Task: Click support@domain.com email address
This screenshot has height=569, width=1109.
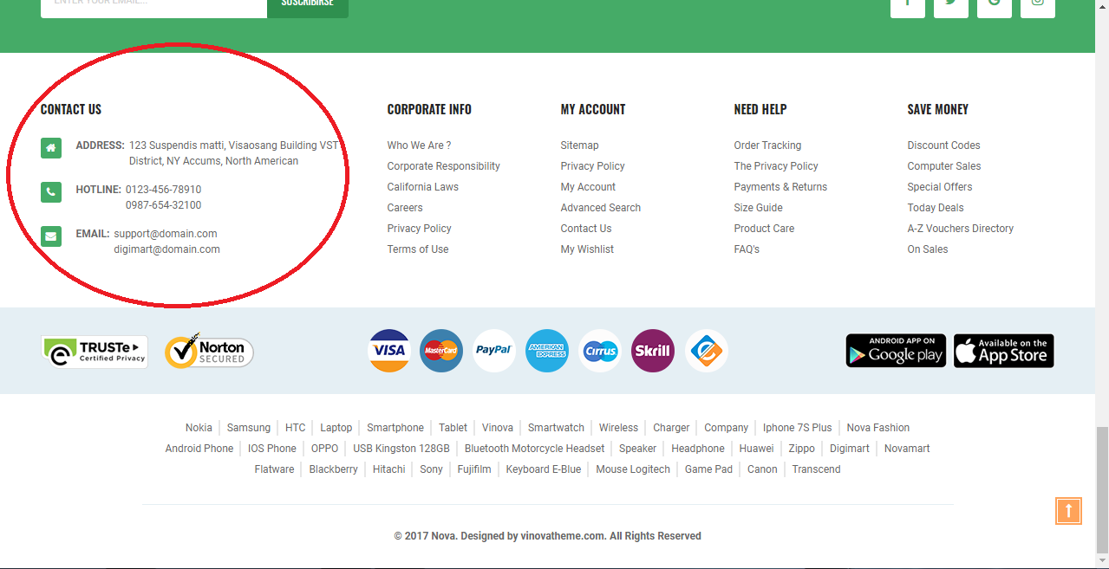Action: click(166, 234)
